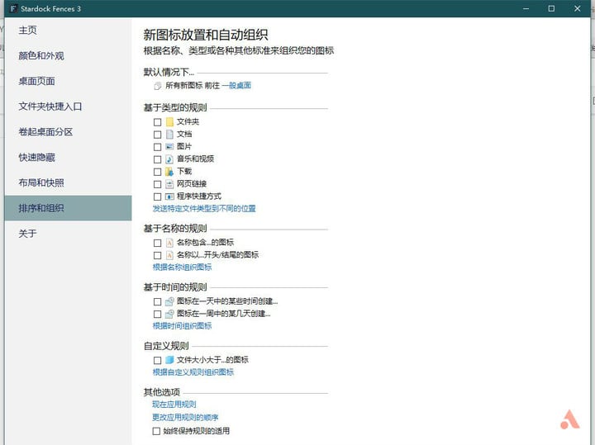The height and width of the screenshot is (445, 595).
Task: Enable 始终保持规则的适用 checkbox
Action: (156, 431)
